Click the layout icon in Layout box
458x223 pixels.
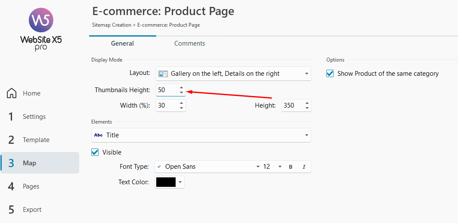point(163,74)
